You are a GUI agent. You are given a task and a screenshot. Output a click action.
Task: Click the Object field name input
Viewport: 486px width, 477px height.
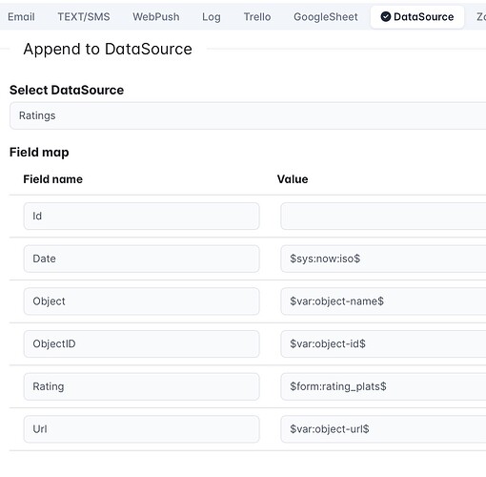point(141,301)
